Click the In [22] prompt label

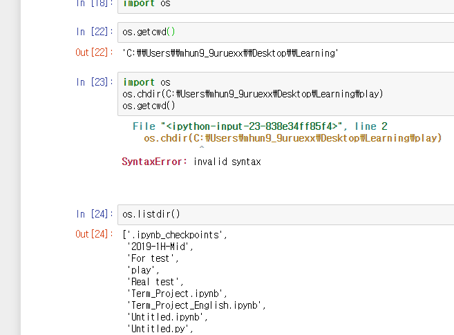pos(95,32)
